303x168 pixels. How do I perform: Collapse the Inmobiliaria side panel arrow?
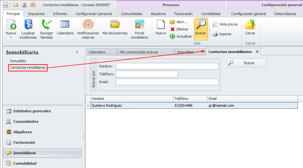tap(77, 52)
